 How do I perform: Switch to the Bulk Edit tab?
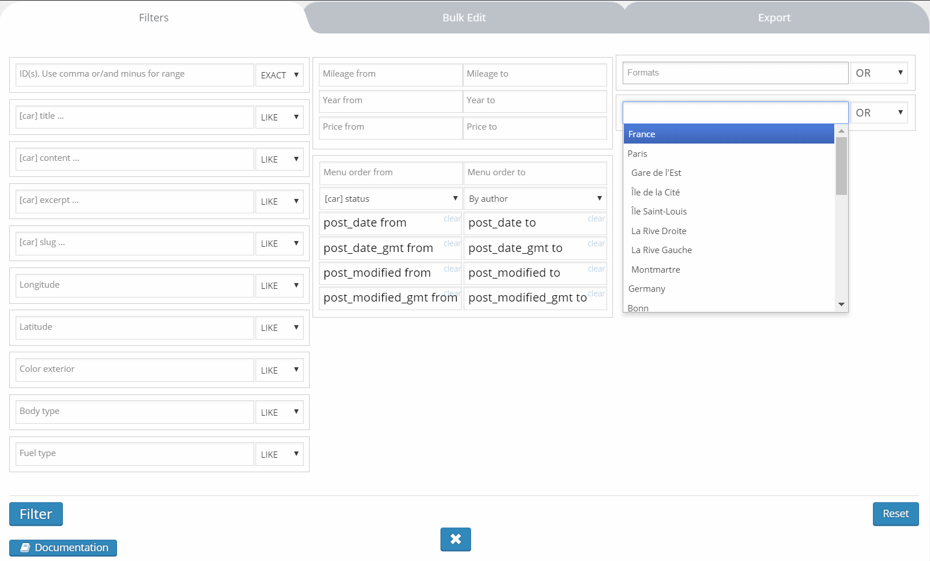coord(464,18)
